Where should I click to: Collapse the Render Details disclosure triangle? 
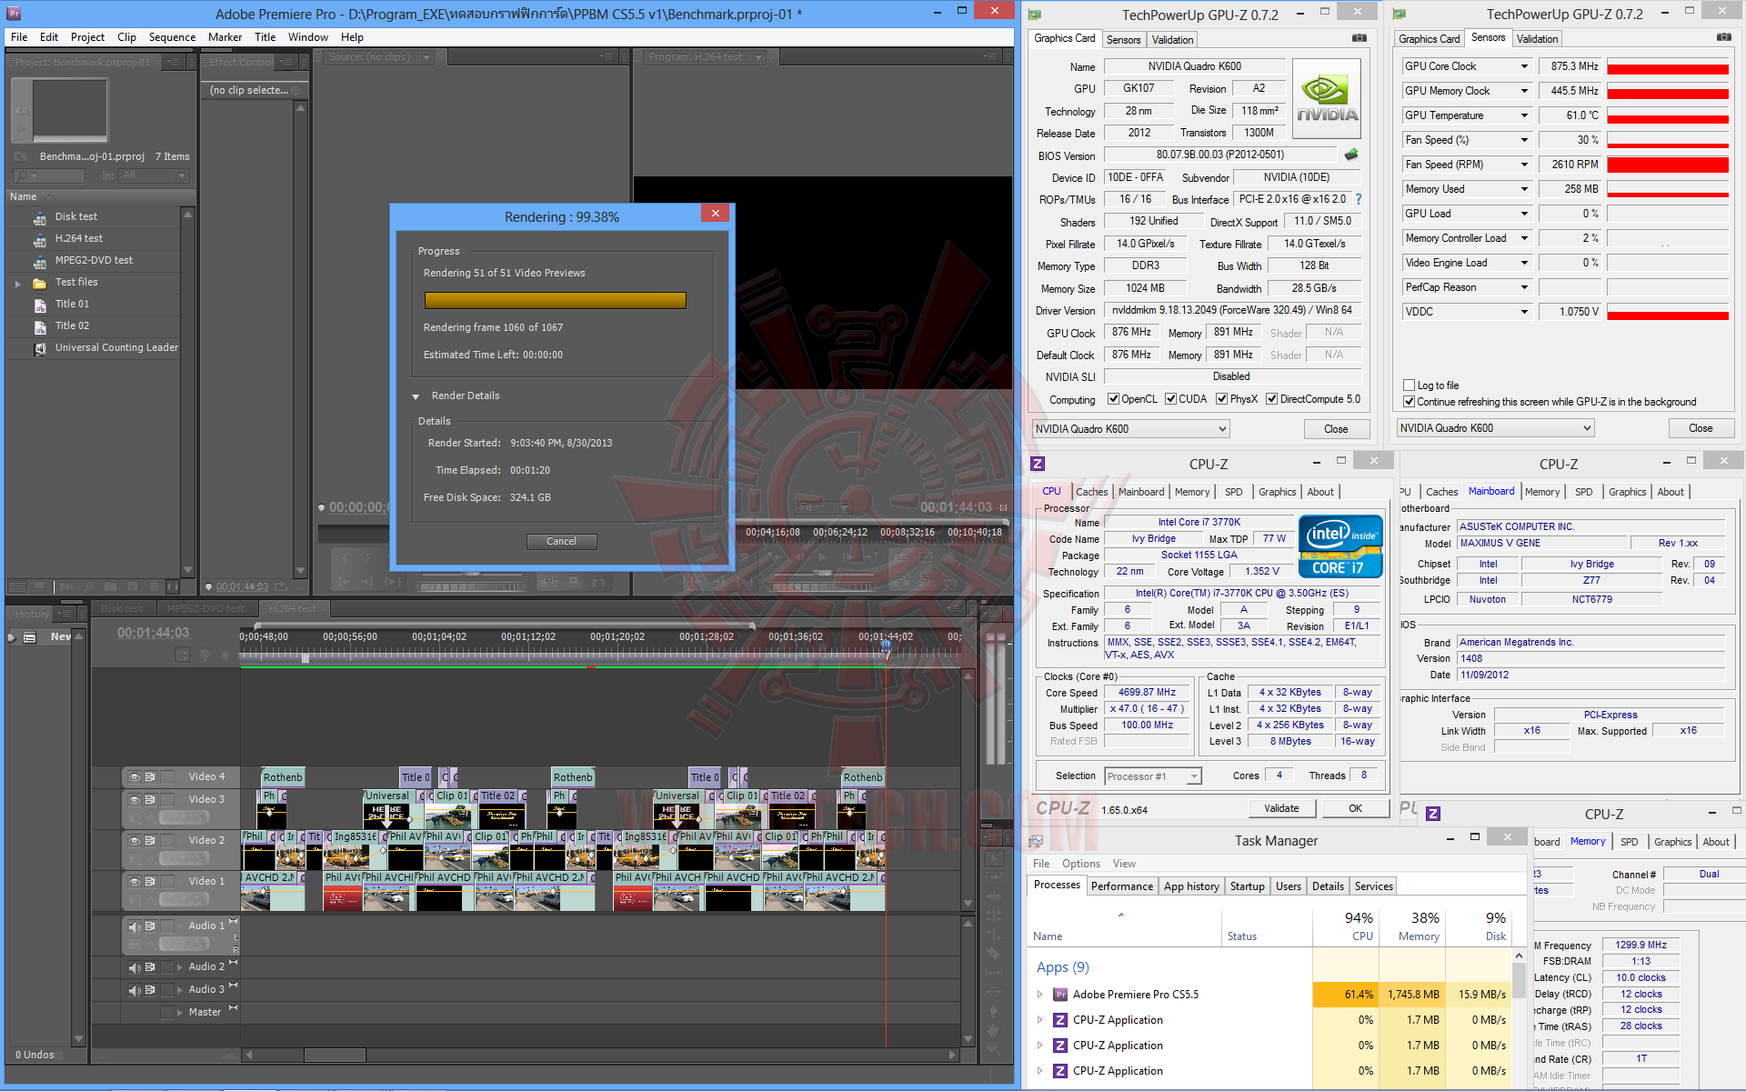coord(416,396)
